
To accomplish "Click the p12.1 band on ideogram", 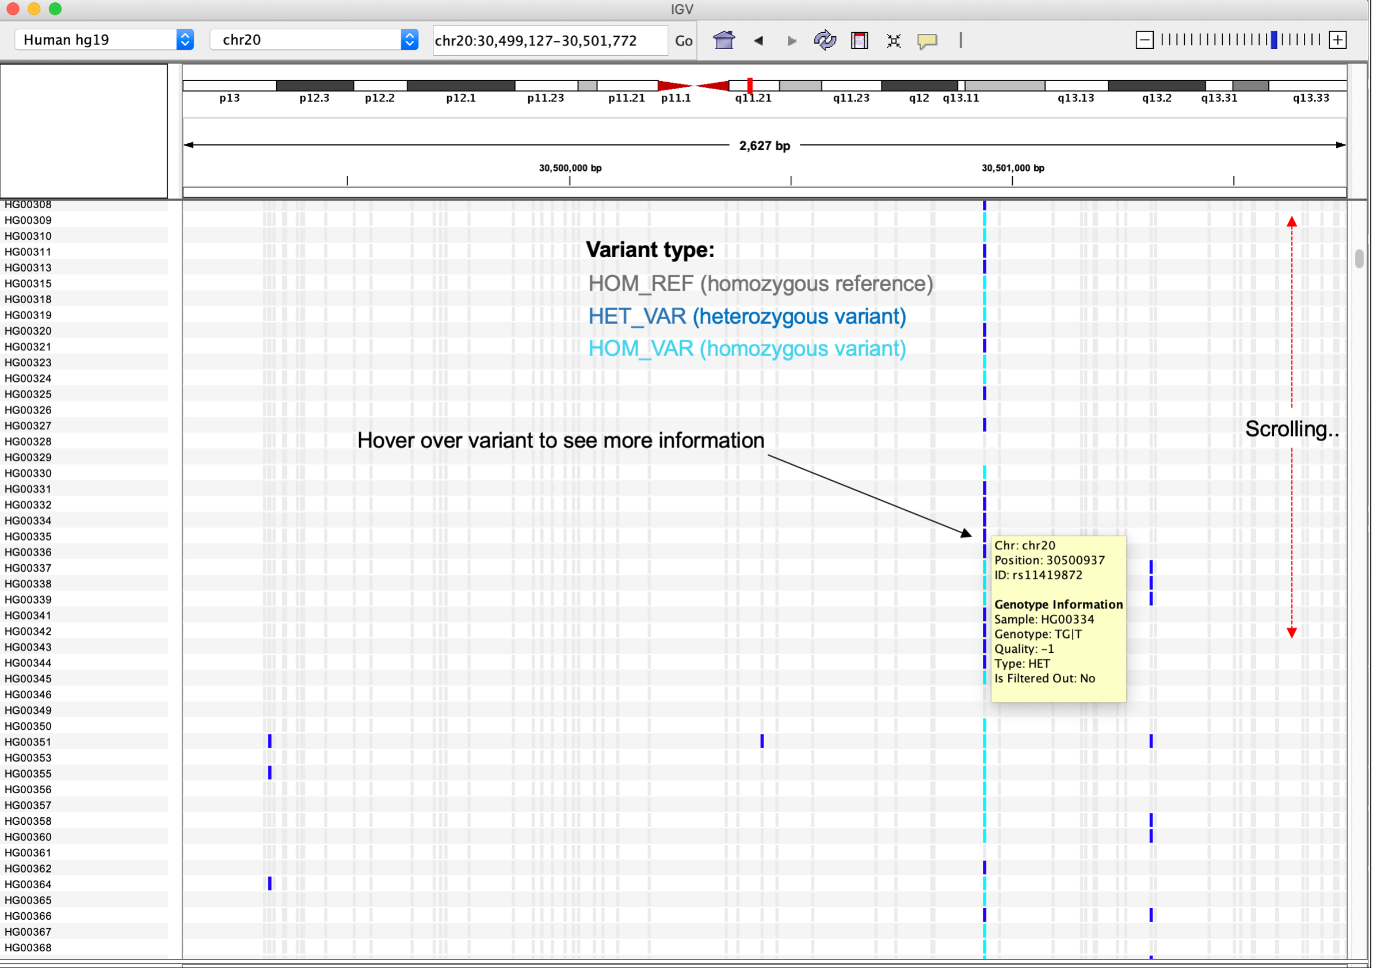I will click(x=460, y=86).
